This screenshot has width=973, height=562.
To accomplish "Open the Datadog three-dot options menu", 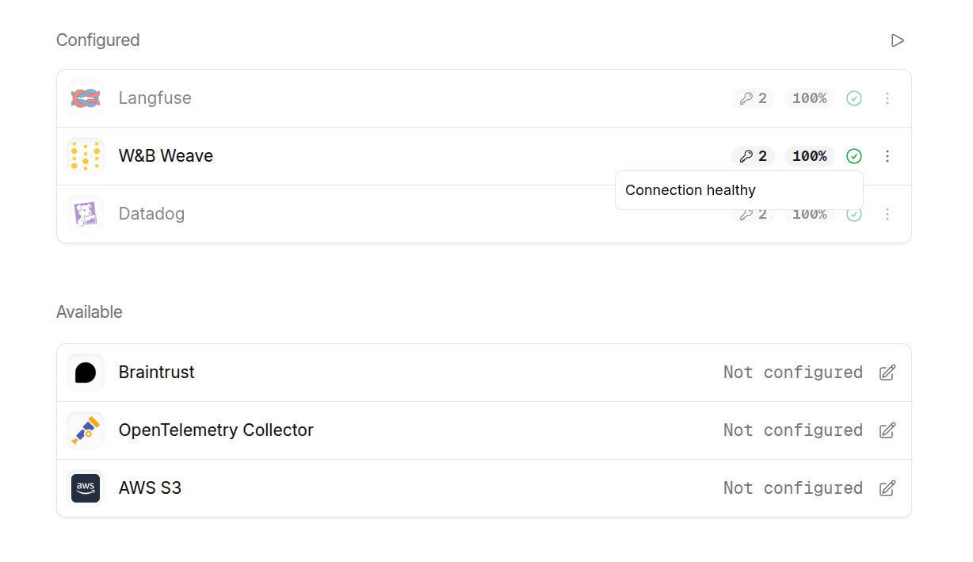I will pos(887,214).
